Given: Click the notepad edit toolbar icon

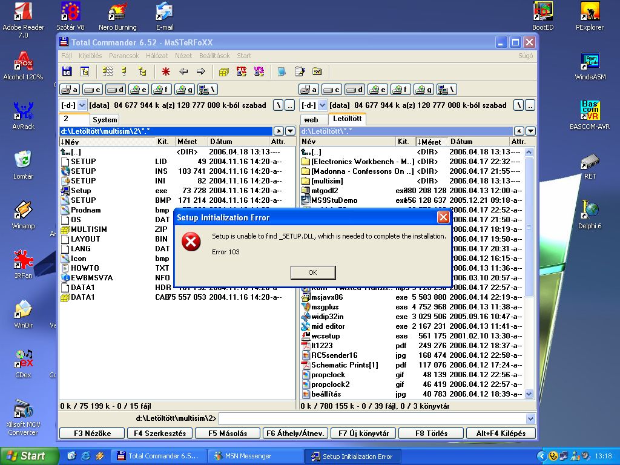Looking at the screenshot, I should coord(300,71).
